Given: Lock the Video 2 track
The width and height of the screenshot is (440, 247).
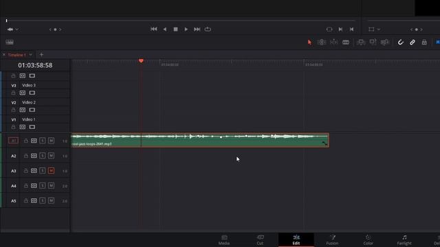Looking at the screenshot, I should 13,110.
